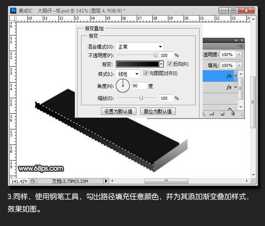The image size is (265, 226).
Task: Click the layer opacity field showing 100%
Action: point(228,55)
